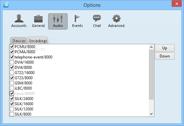The height and width of the screenshot is (126, 184).
Task: Close the Options dialog
Action: click(177, 4)
